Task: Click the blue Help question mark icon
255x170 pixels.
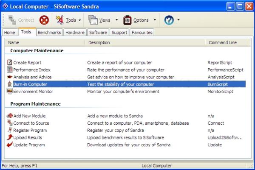Action: pyautogui.click(x=169, y=20)
